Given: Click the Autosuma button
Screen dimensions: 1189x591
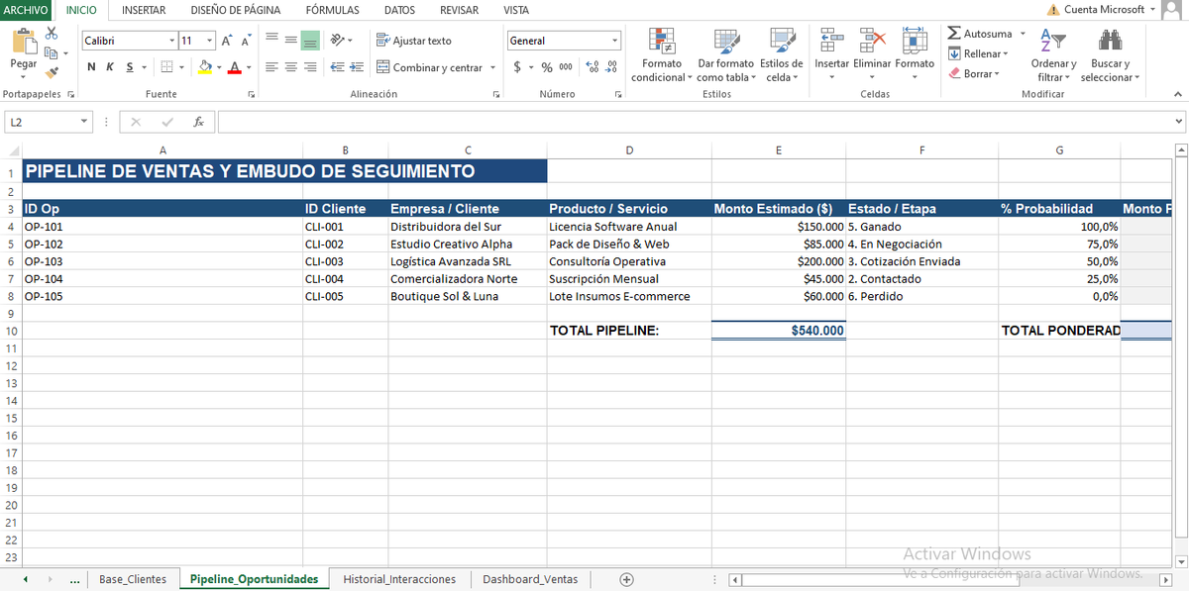Looking at the screenshot, I should coord(979,34).
